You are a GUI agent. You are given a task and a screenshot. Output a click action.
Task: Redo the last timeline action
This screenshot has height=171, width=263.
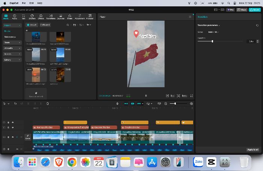pos(22,104)
